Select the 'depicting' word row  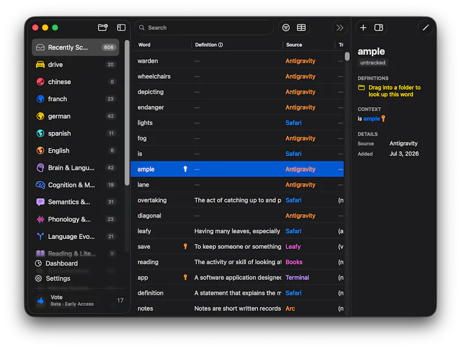click(x=237, y=92)
